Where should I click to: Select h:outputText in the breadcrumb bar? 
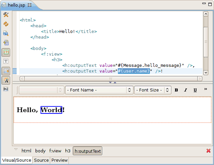pyautogui.click(x=88, y=151)
